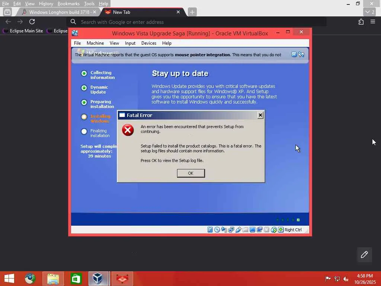Viewport: 381px width, 286px height.
Task: Click OK in the Fatal Error dialog
Action: coord(191,173)
